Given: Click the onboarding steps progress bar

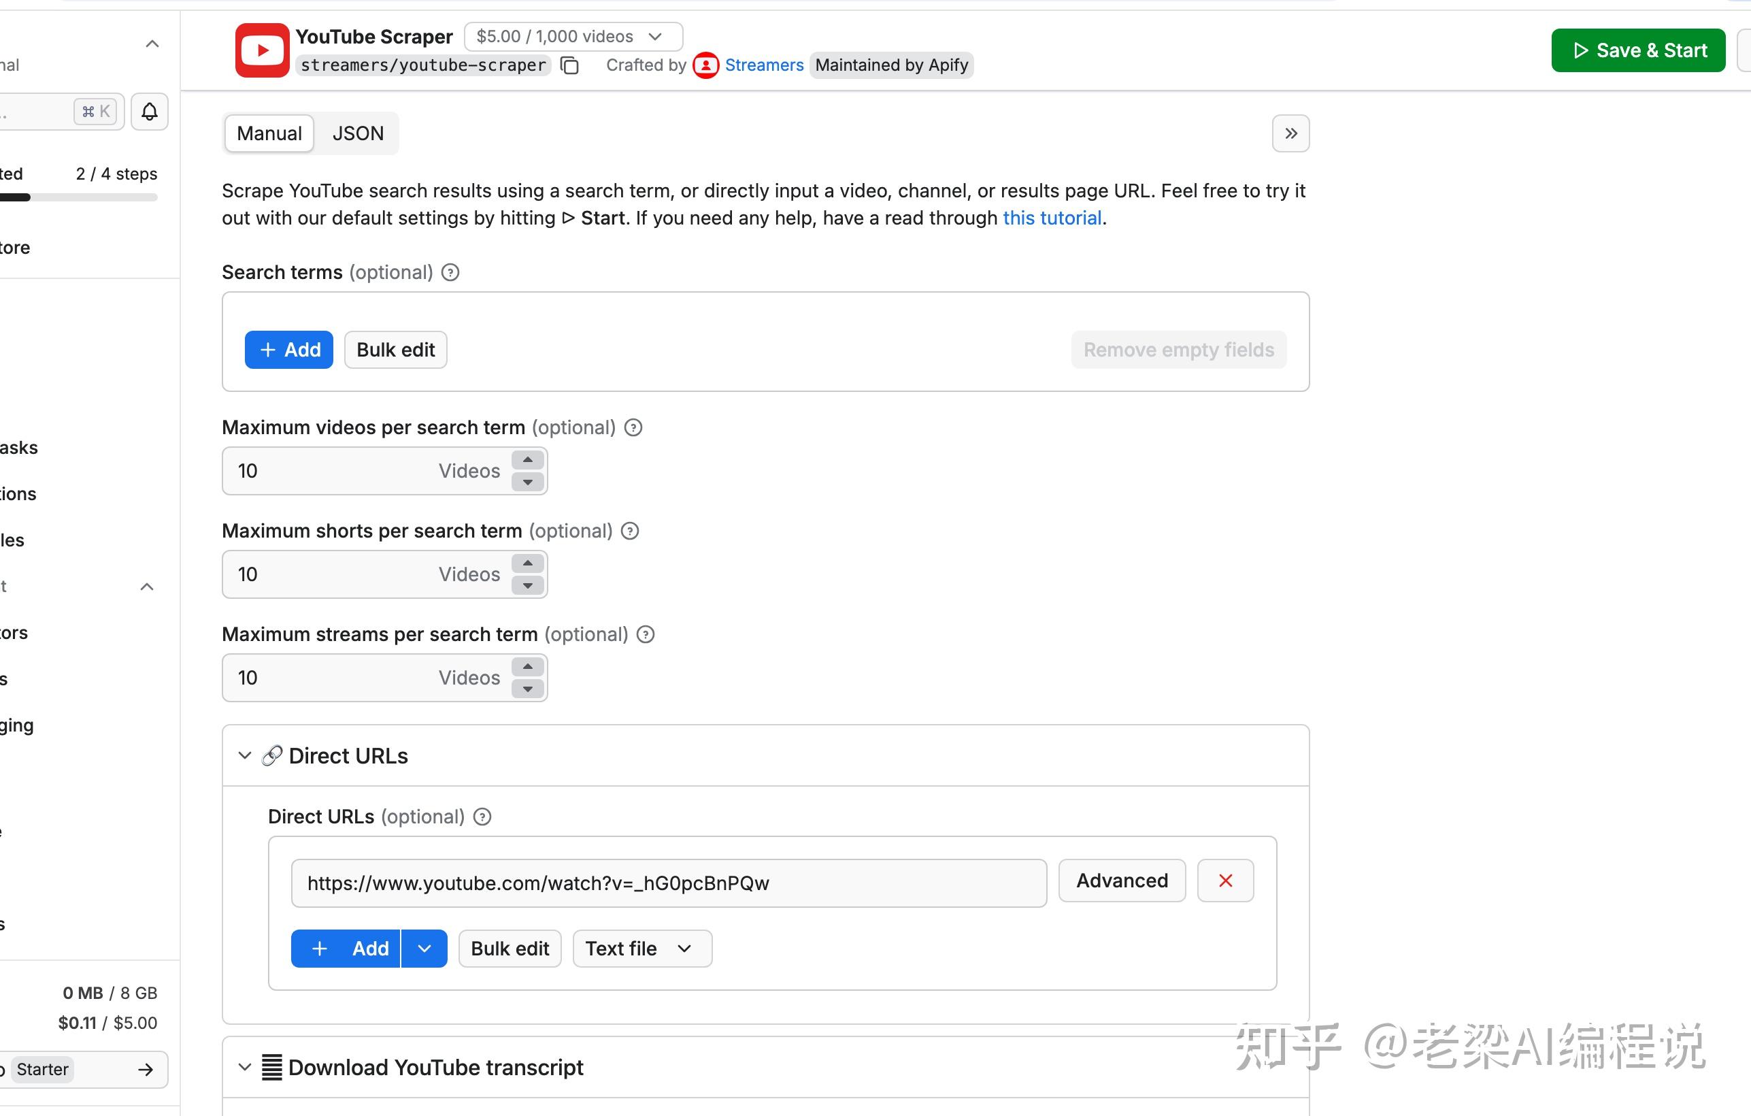Looking at the screenshot, I should (78, 197).
